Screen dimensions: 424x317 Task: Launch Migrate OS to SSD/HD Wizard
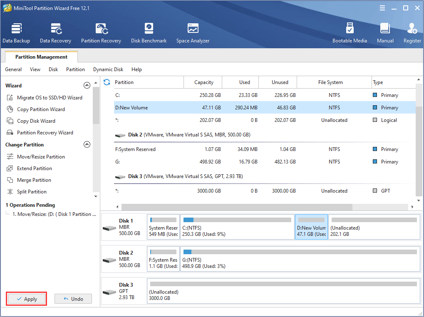[49, 98]
